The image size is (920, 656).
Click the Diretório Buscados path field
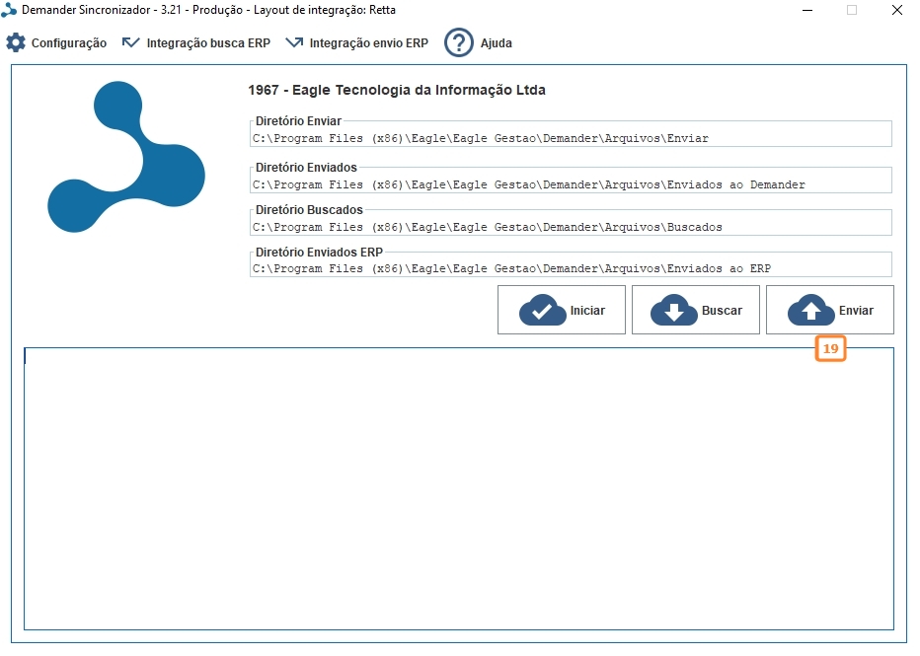click(571, 227)
